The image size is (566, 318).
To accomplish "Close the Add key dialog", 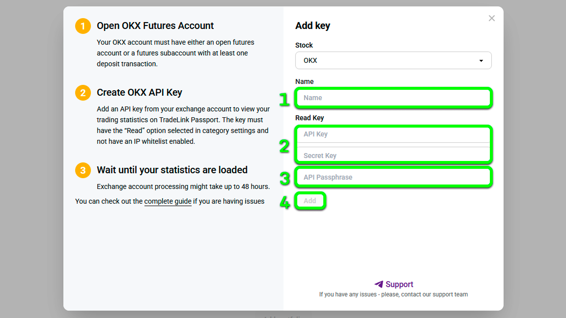I will 492,18.
